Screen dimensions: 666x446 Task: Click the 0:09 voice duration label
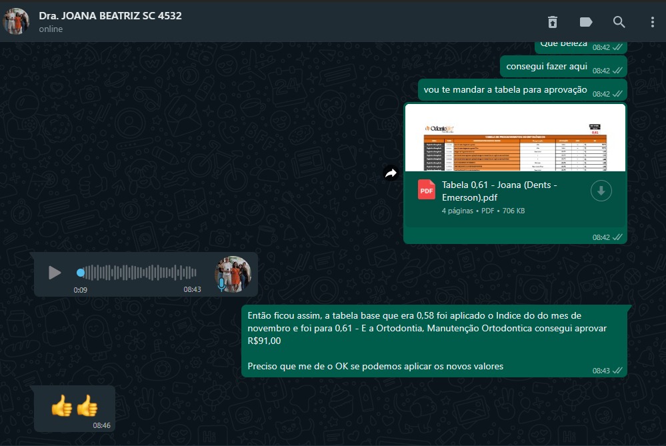tap(80, 290)
